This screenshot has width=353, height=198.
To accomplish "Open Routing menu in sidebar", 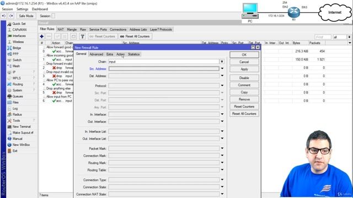I will 18,84.
